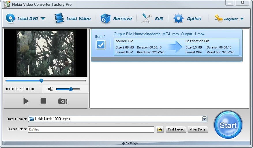Click the app icon in title bar
This screenshot has width=253, height=148.
click(x=7, y=4)
